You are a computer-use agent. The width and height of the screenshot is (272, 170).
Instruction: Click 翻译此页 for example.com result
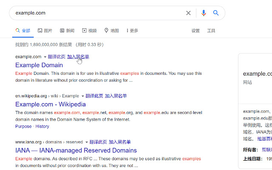57,57
